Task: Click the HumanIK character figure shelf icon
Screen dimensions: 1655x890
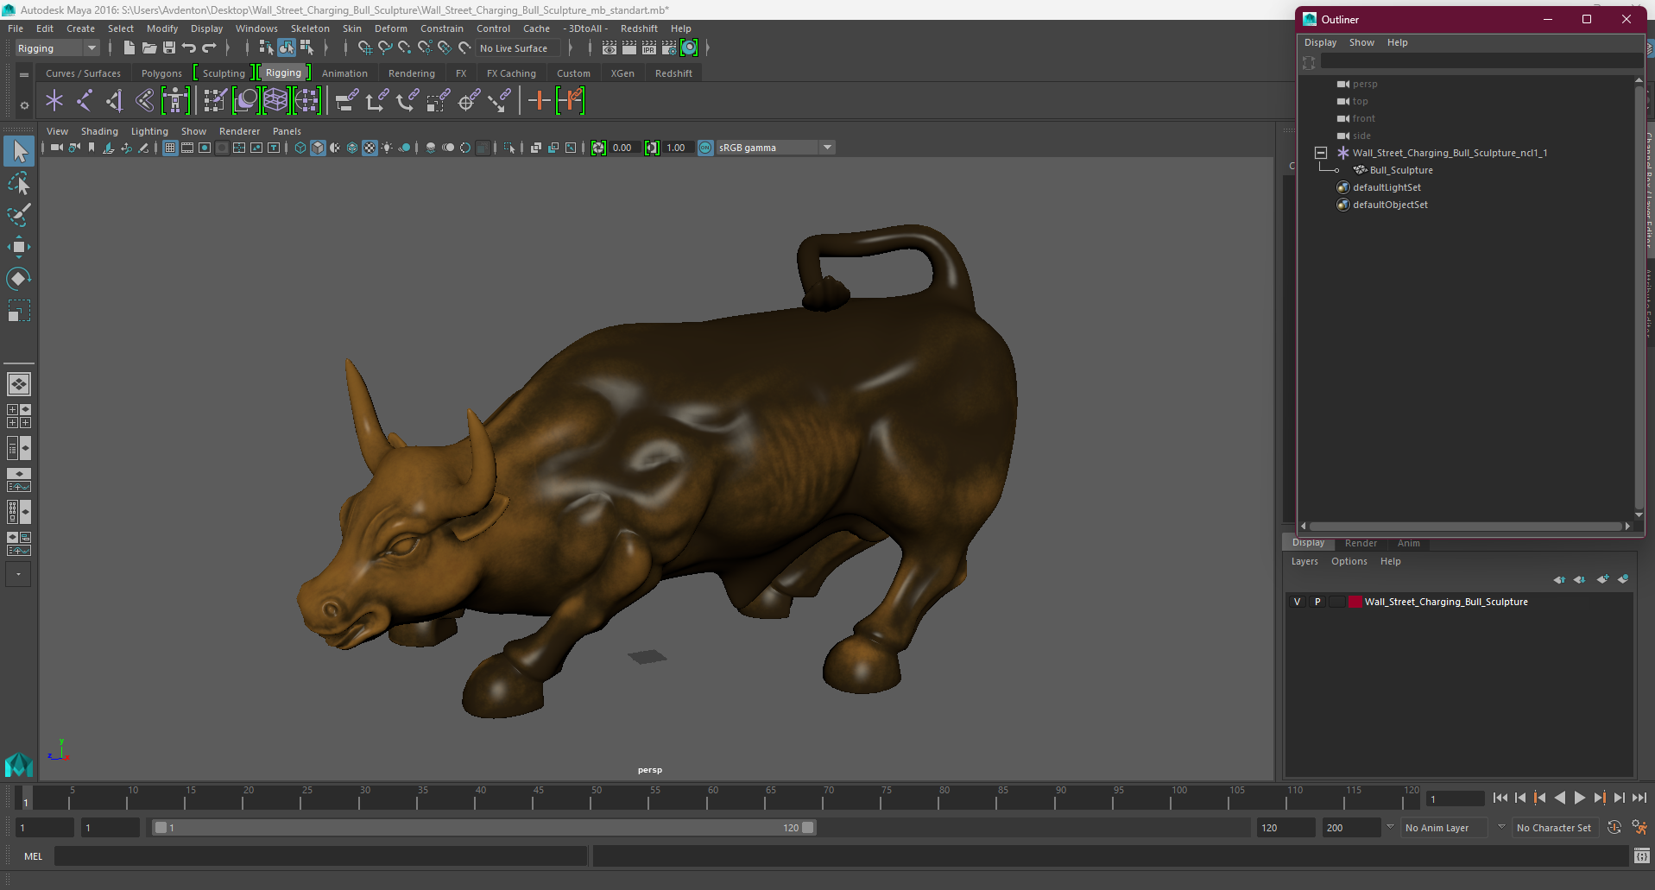Action: click(175, 101)
